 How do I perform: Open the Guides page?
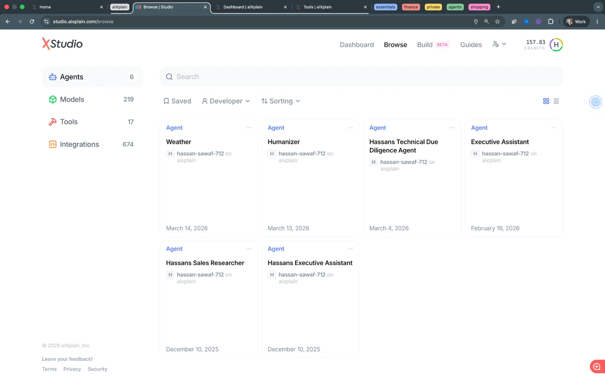tap(471, 45)
